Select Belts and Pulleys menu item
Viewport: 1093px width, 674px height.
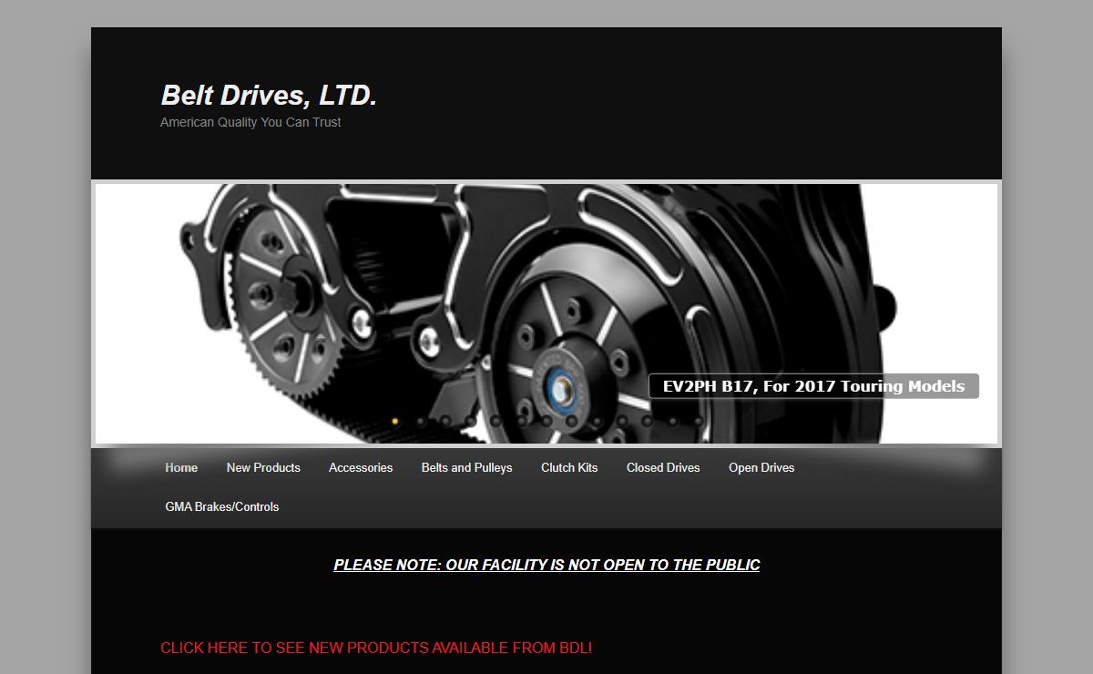(466, 467)
